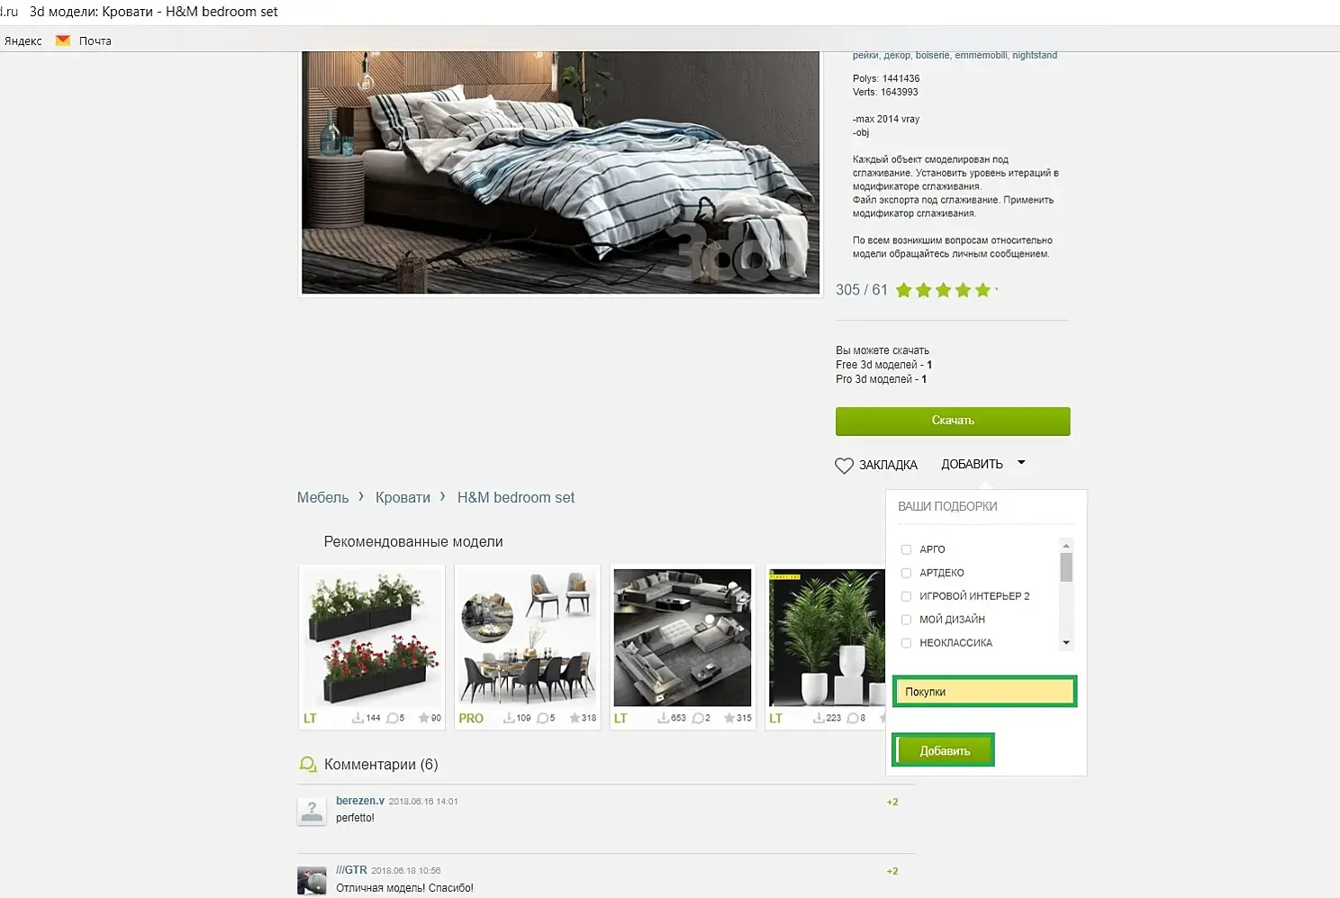The image size is (1340, 898).
Task: Click the Покупки collection name input field
Action: coord(985,692)
